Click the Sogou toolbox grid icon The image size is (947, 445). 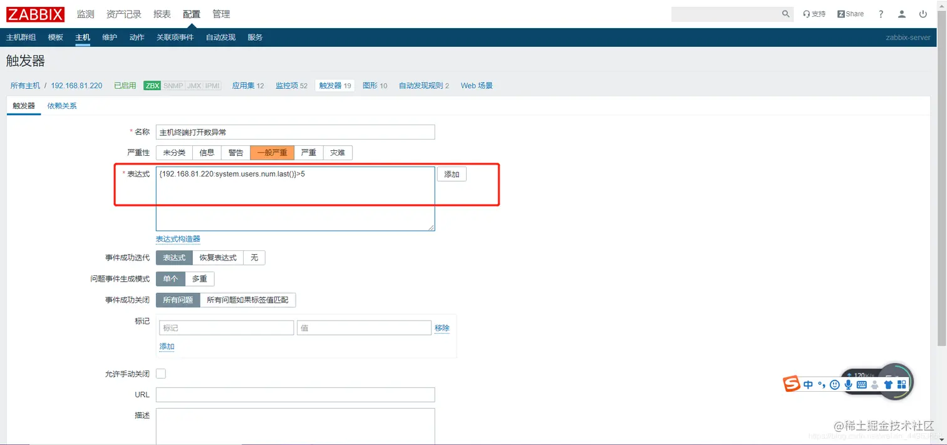coord(902,385)
